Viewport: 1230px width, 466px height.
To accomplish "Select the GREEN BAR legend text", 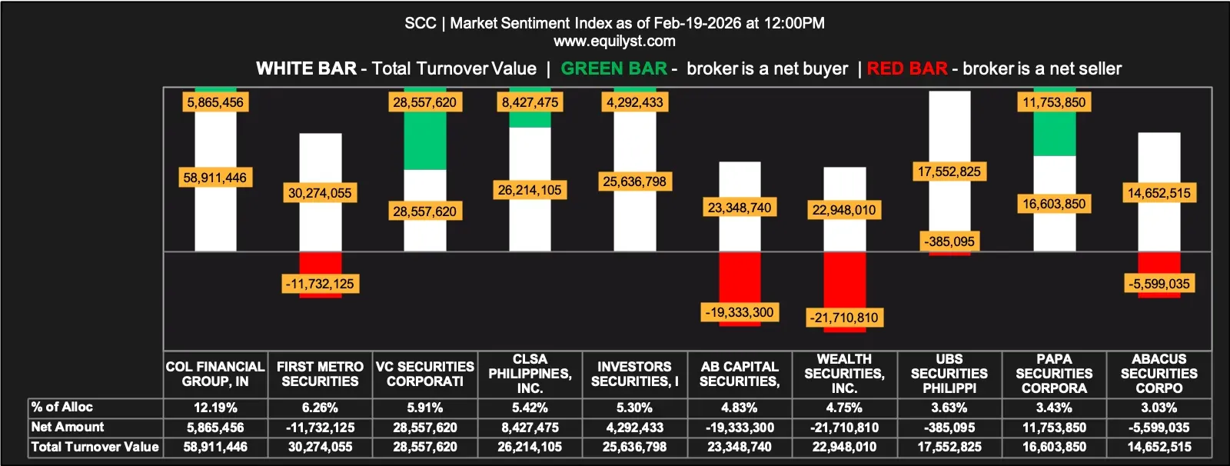I will [613, 68].
